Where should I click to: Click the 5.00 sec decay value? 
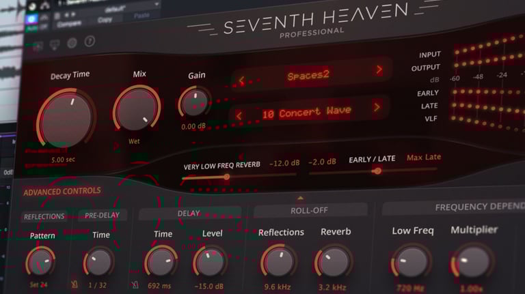coord(64,160)
